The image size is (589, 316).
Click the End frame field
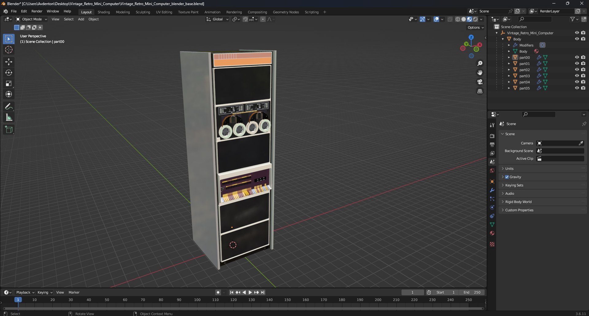tap(472, 292)
